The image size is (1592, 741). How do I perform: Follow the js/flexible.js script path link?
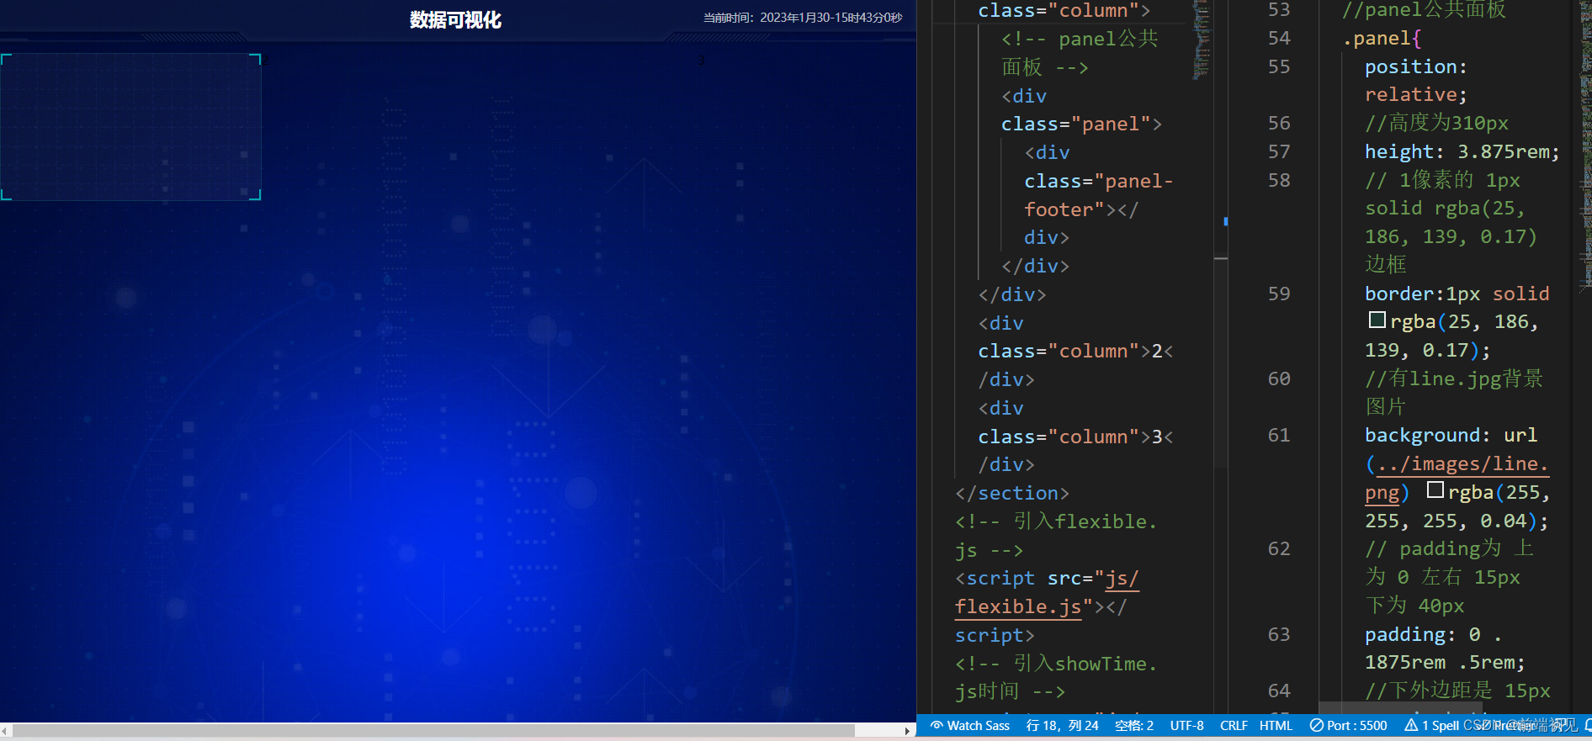click(1047, 592)
